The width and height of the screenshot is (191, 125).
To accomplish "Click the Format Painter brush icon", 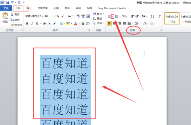I will 12,25.
